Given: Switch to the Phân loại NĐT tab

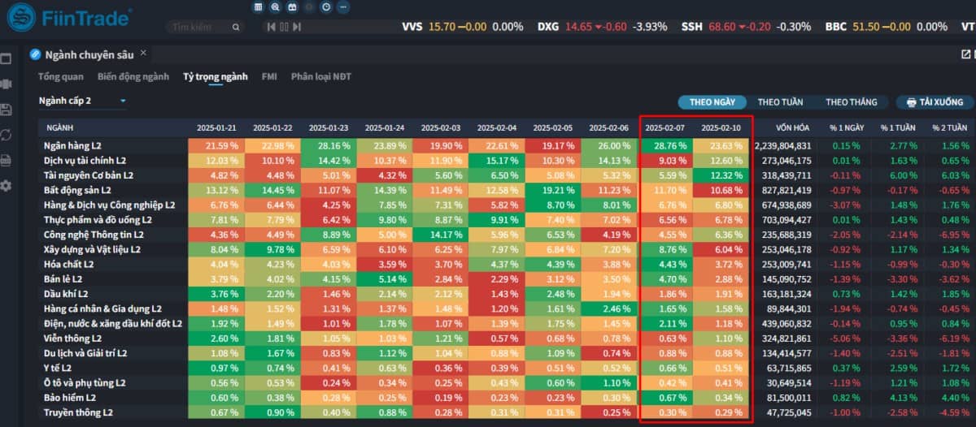Looking at the screenshot, I should tap(320, 77).
